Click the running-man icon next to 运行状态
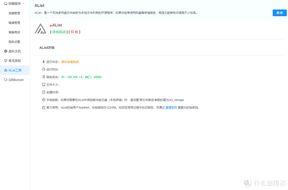 (43, 62)
